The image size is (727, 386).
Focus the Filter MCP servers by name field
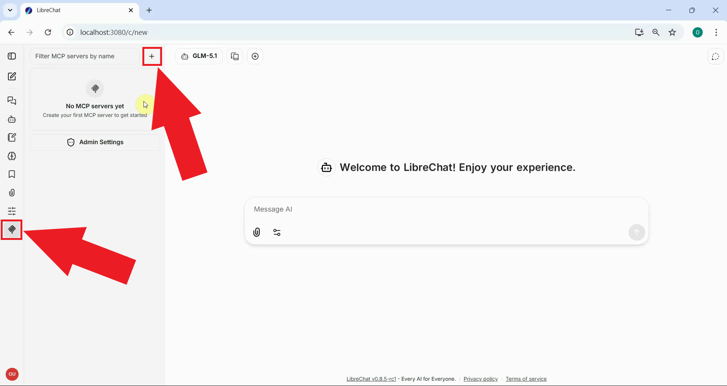(85, 56)
